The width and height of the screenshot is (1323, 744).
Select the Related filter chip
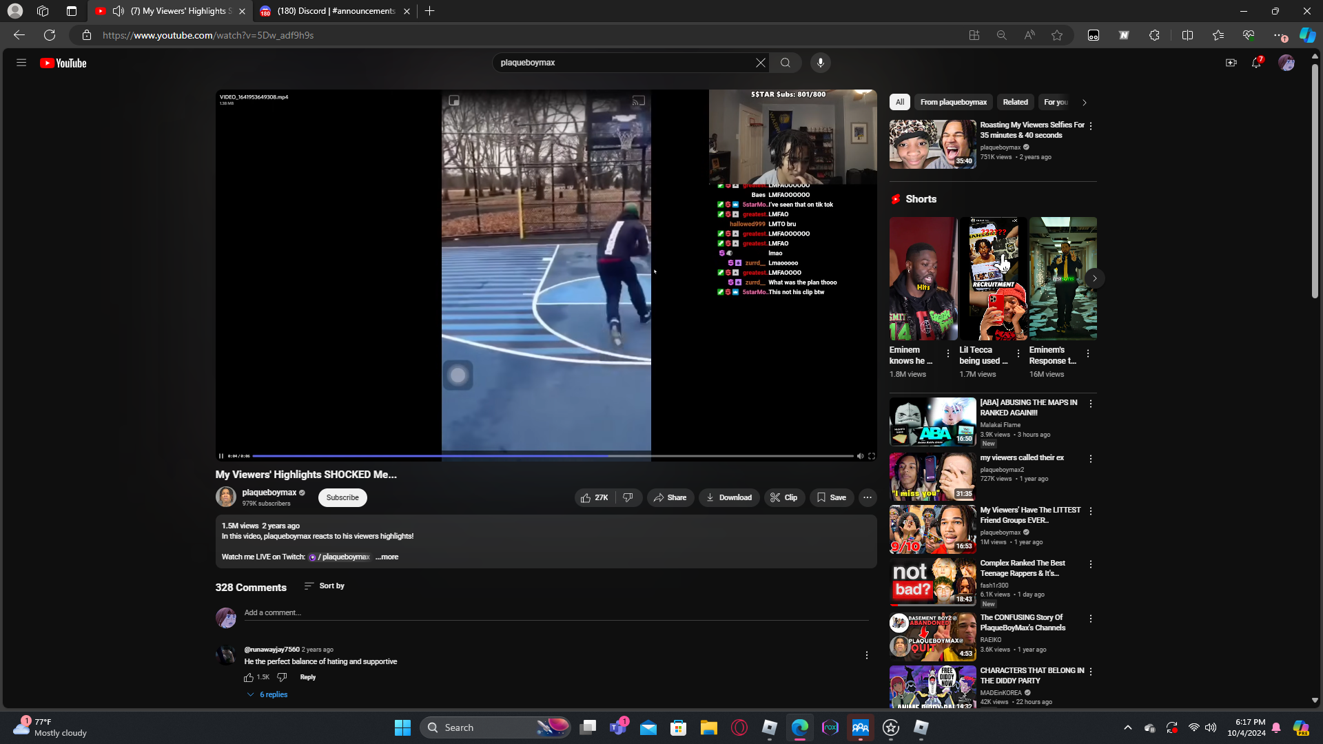pos(1015,102)
